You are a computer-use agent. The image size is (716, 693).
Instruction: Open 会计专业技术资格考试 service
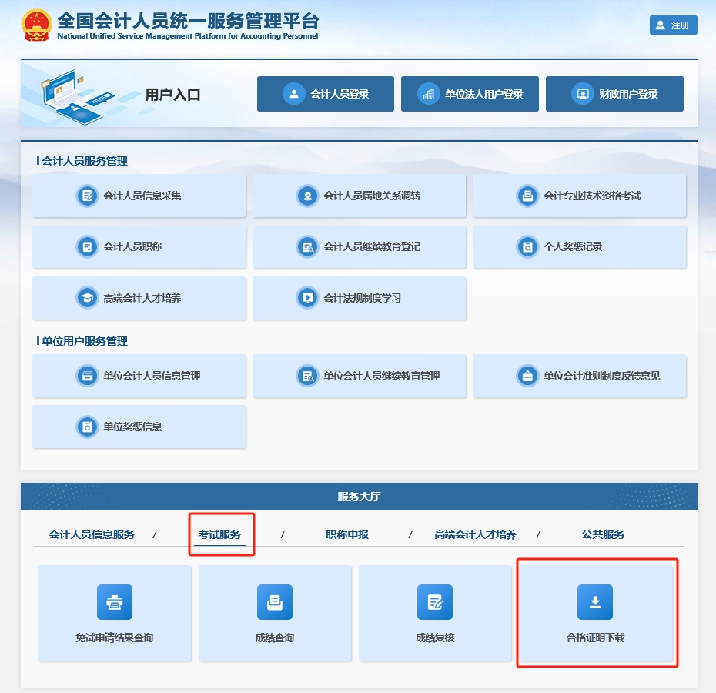[x=579, y=196]
